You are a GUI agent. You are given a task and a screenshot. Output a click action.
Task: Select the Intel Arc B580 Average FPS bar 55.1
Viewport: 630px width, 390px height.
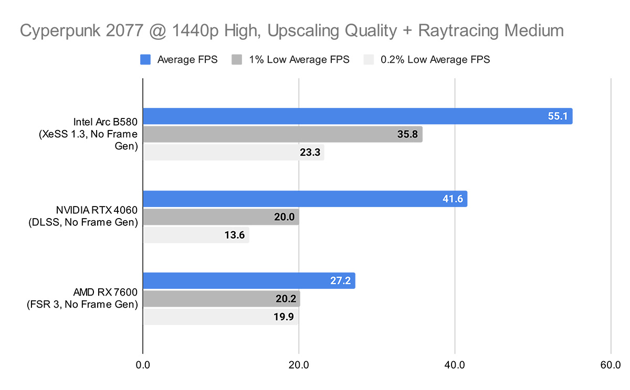point(358,116)
